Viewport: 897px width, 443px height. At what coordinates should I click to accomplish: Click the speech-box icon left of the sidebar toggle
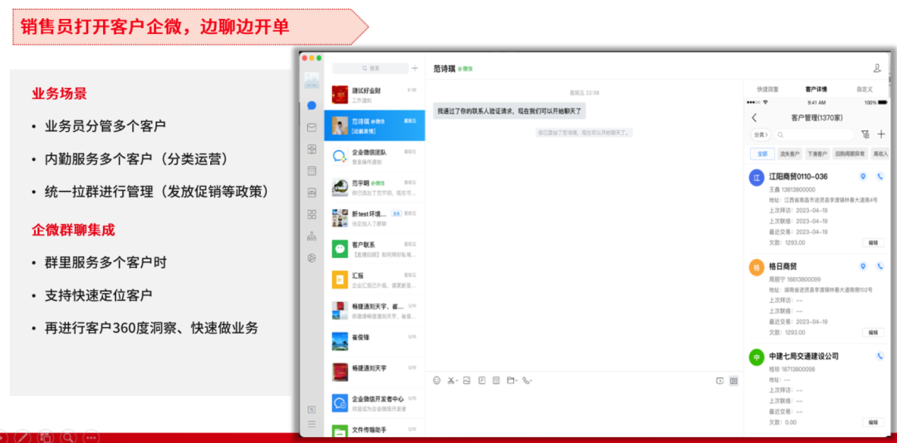click(x=719, y=381)
